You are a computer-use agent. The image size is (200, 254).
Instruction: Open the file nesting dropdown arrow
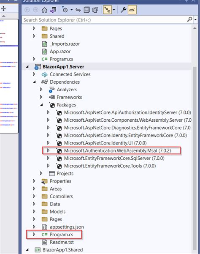[x=114, y=10]
